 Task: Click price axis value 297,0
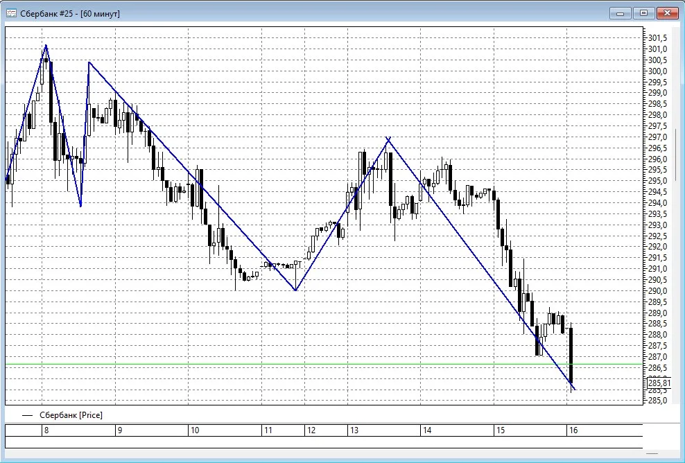click(657, 137)
